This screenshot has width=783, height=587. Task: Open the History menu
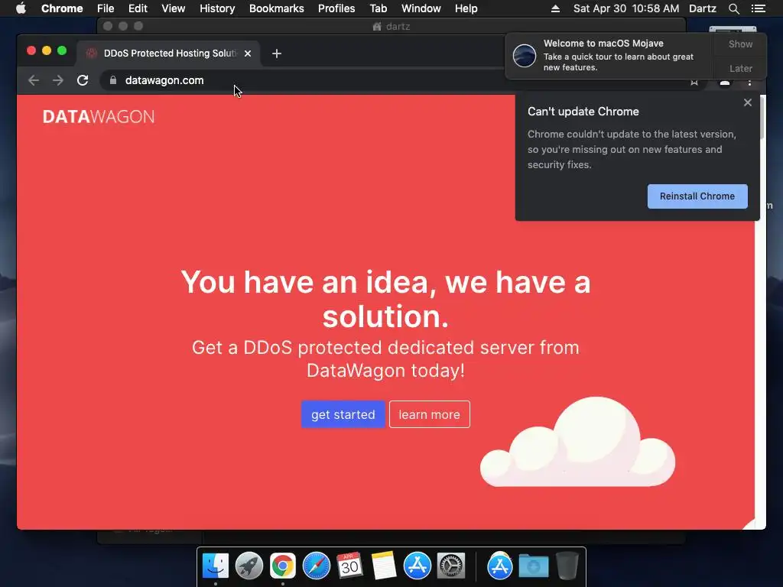(x=217, y=8)
